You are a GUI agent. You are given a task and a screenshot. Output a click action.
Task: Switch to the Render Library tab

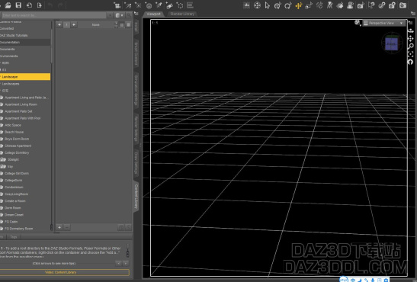(182, 14)
